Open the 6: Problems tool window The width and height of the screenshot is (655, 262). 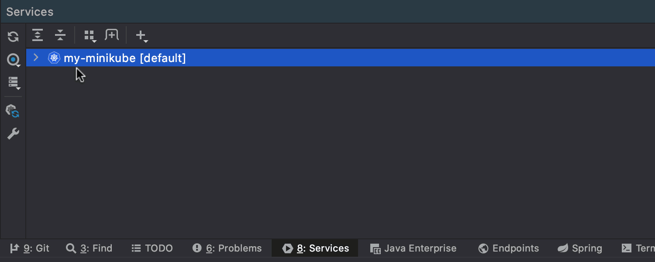[x=227, y=248]
